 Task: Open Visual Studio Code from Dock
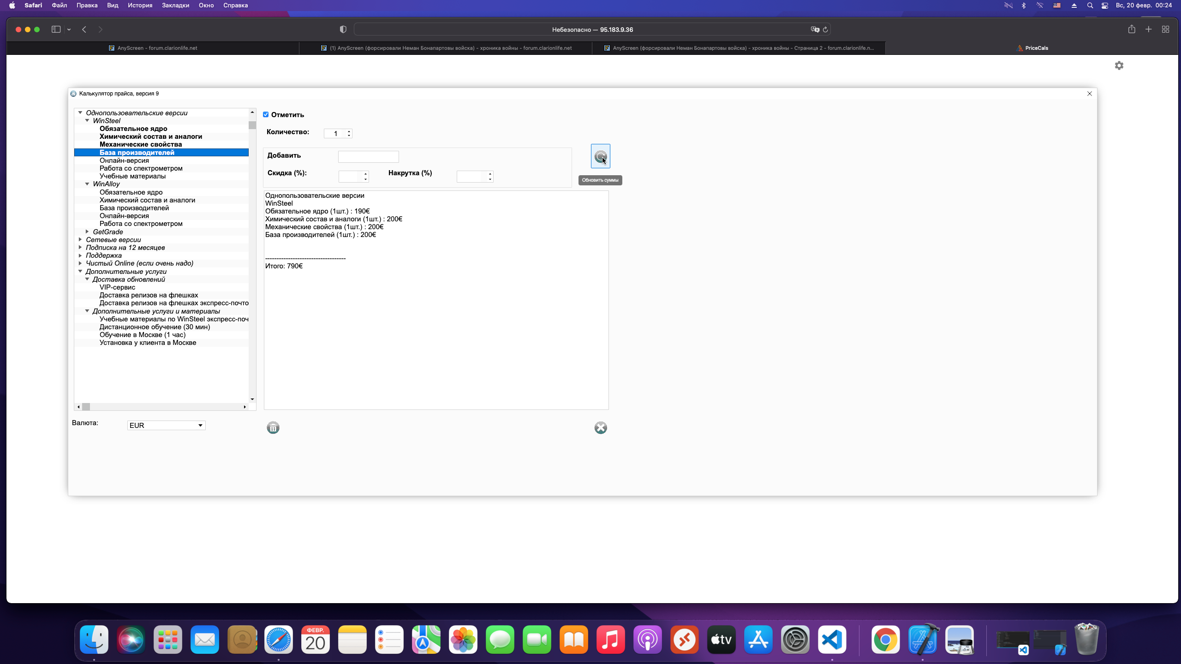pos(832,640)
